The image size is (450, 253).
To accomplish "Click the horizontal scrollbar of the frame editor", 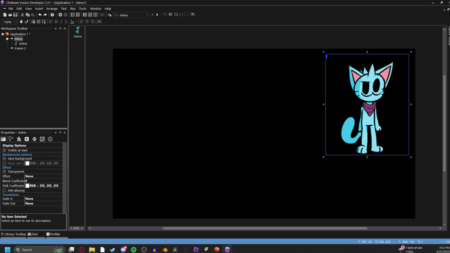I will [x=265, y=228].
